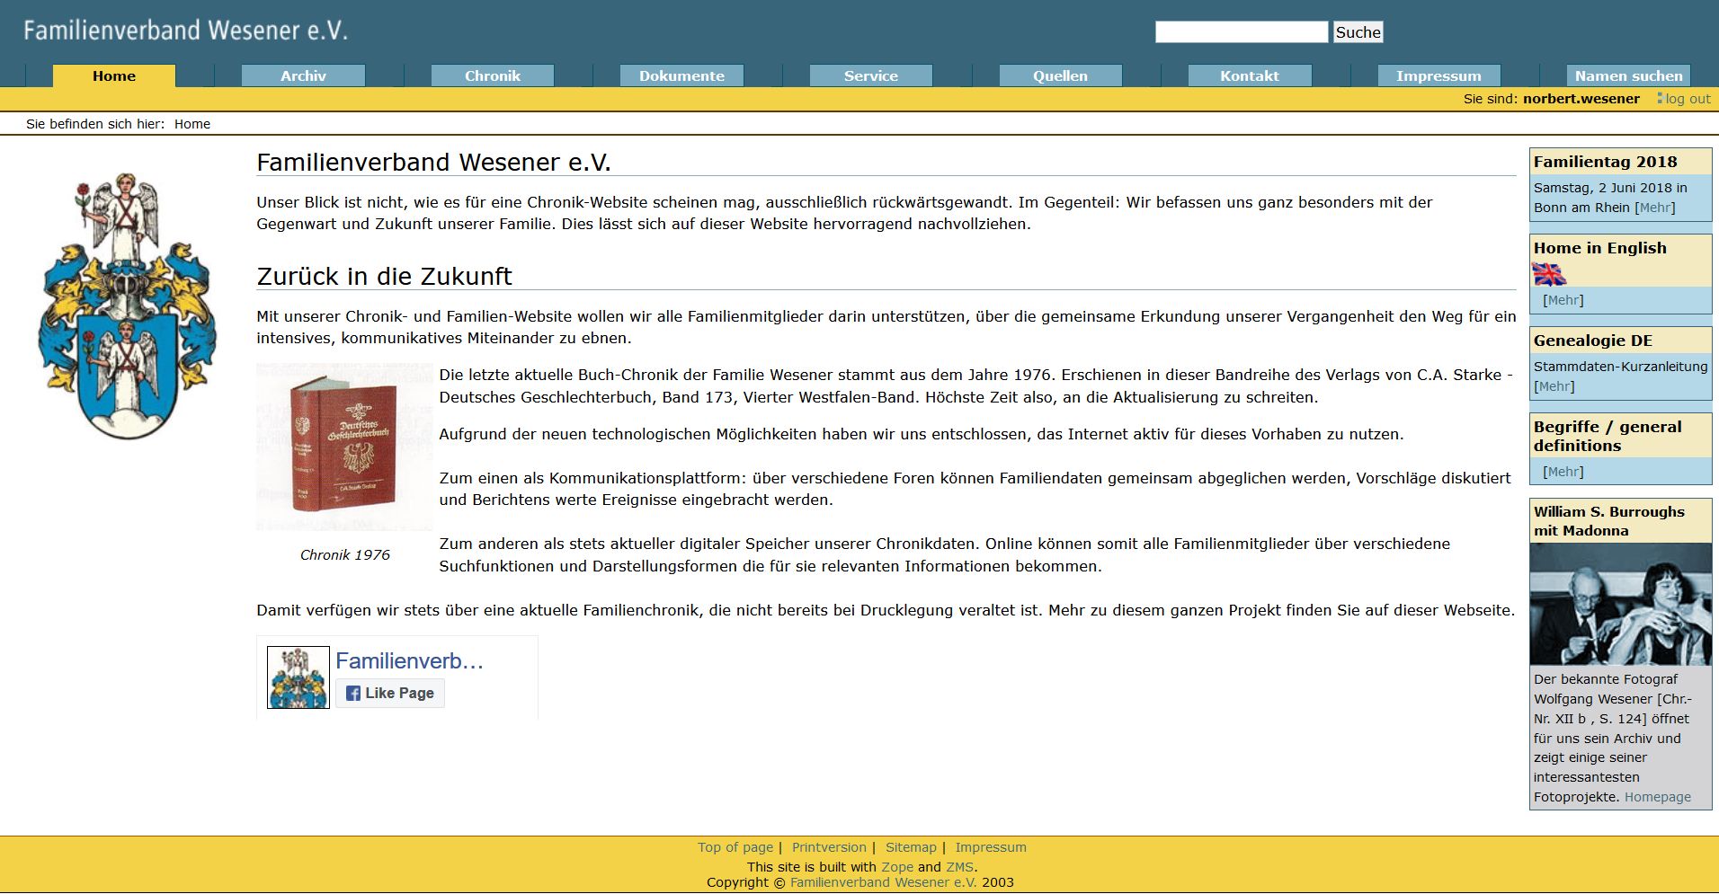
Task: Click the norbert.wesener username text
Action: coord(1581,99)
